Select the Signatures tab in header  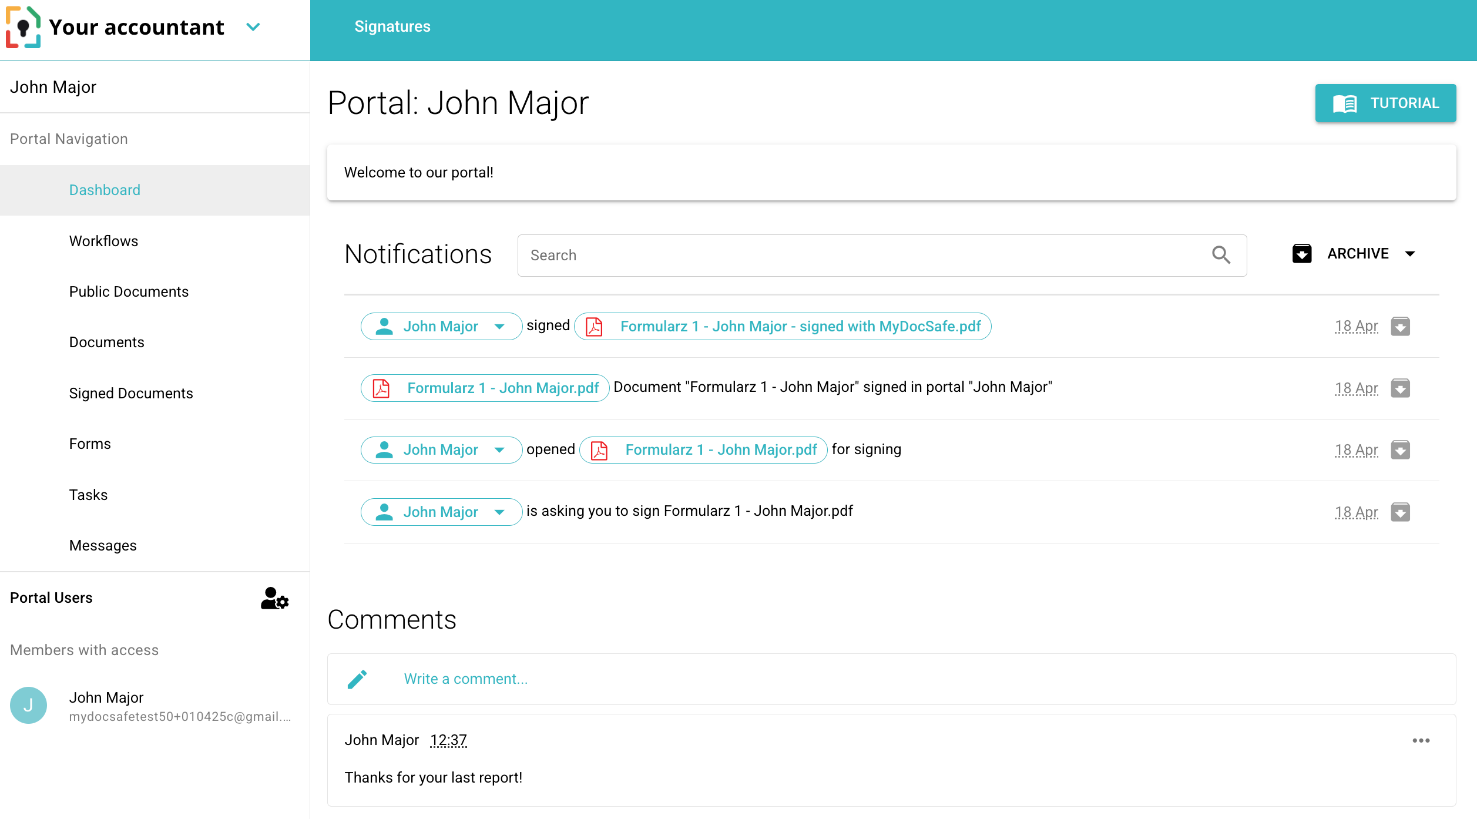coord(392,26)
